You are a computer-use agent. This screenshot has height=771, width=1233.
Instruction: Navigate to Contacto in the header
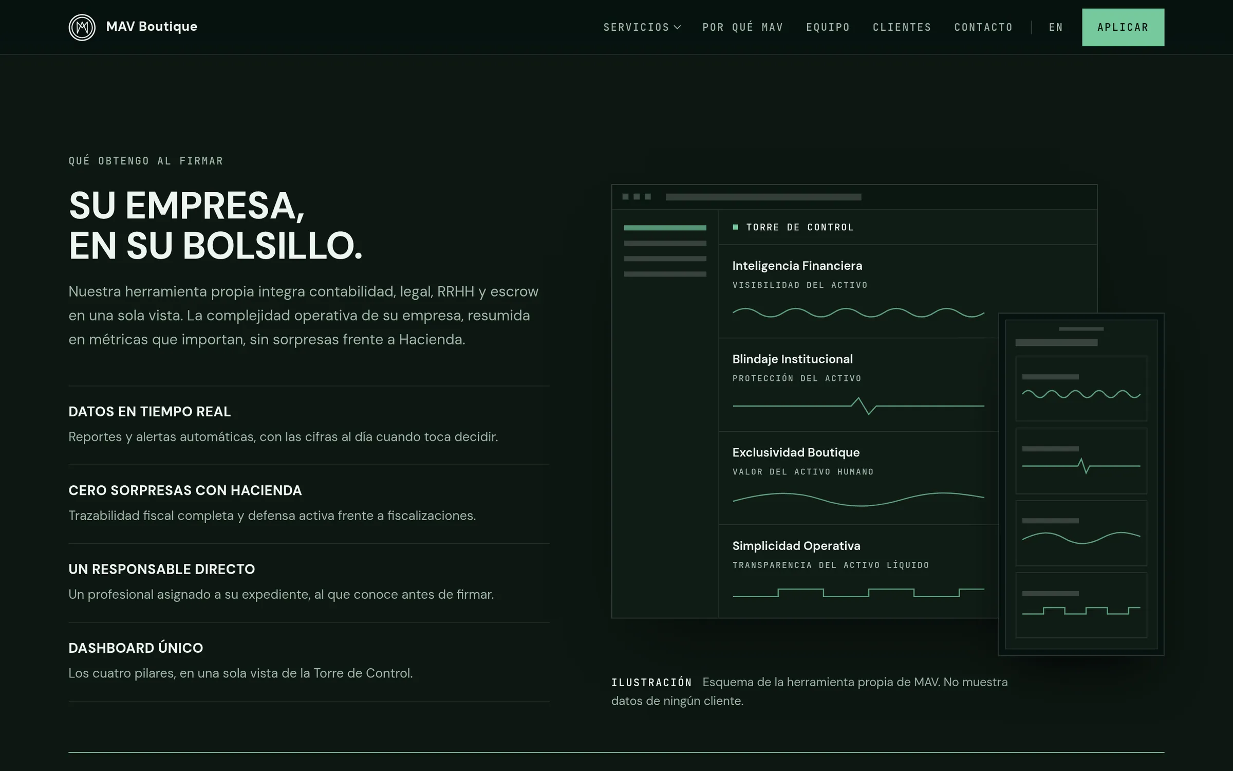(x=983, y=27)
